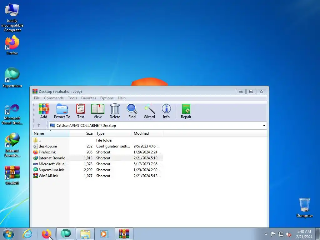Show archive Info icon
The width and height of the screenshot is (320, 240).
[166, 111]
